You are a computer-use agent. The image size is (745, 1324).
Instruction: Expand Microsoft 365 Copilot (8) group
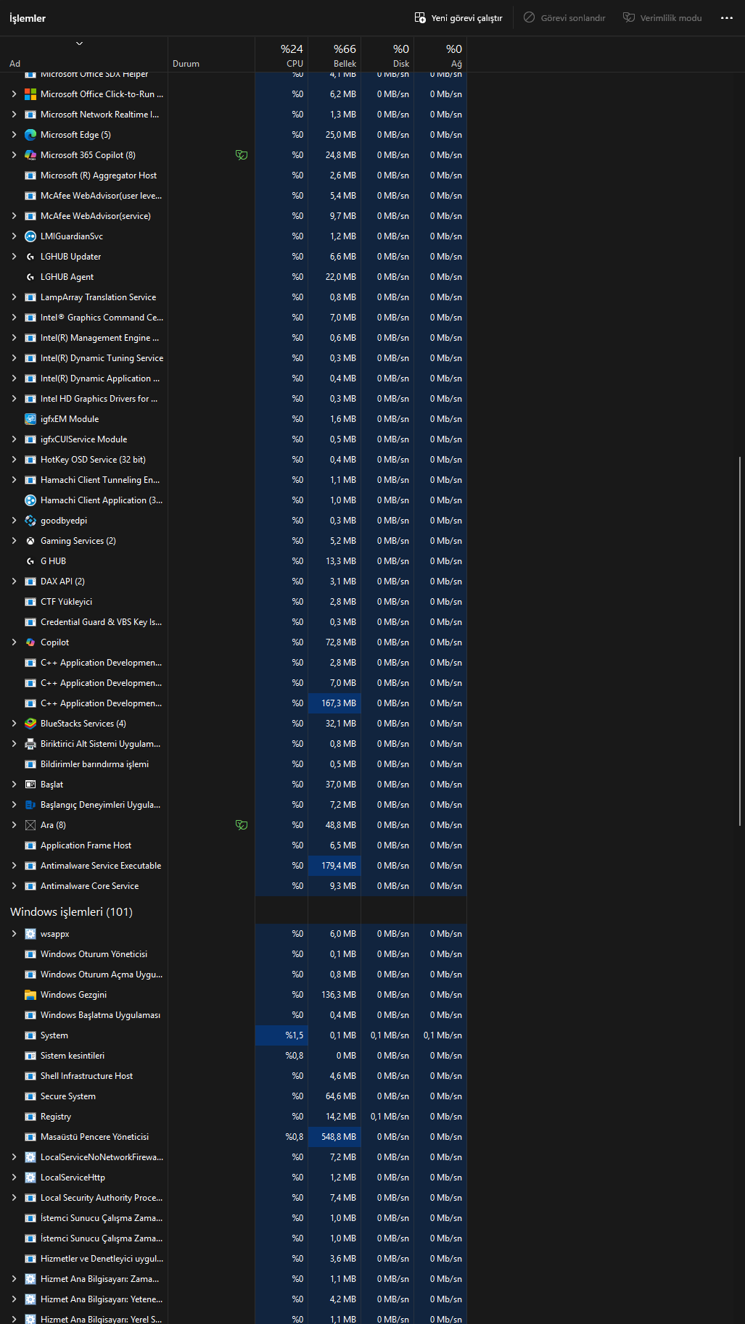tap(14, 155)
